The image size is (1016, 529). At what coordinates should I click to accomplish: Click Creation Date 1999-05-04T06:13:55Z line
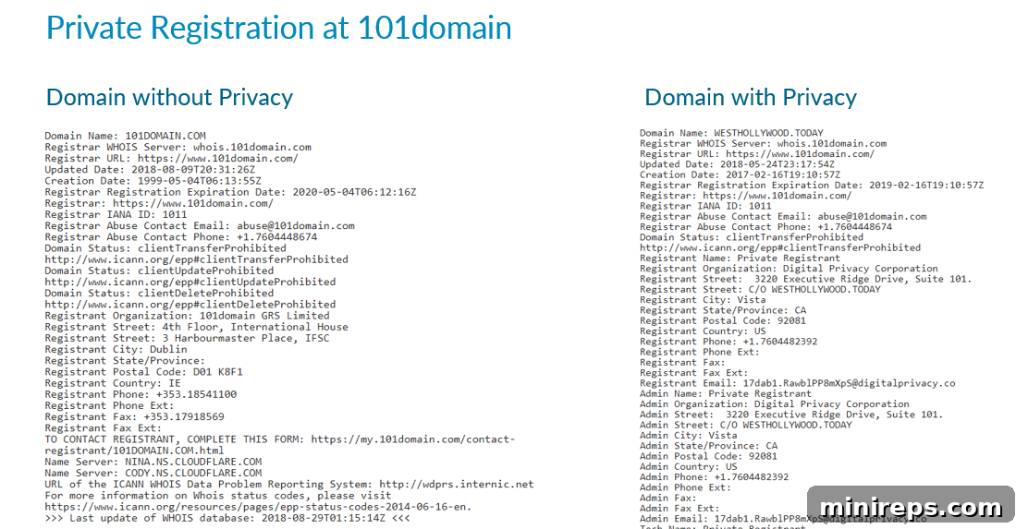tap(153, 181)
